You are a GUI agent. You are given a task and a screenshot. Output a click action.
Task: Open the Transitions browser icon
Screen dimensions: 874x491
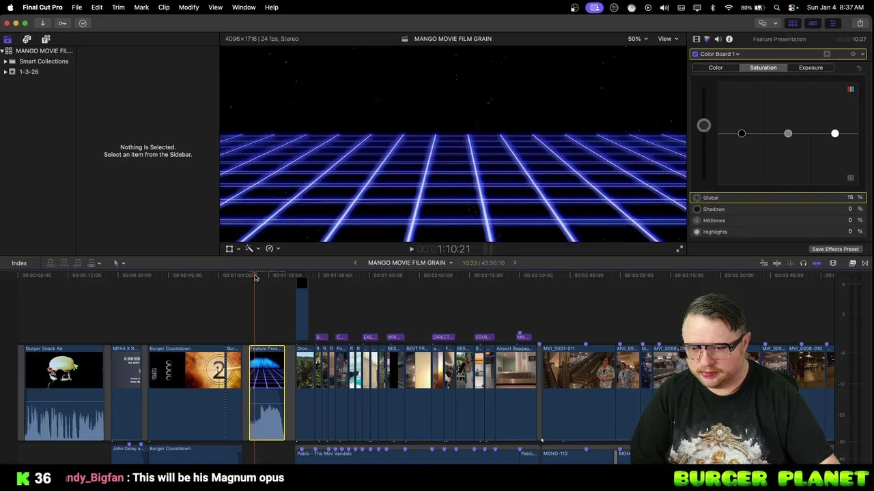[865, 263]
